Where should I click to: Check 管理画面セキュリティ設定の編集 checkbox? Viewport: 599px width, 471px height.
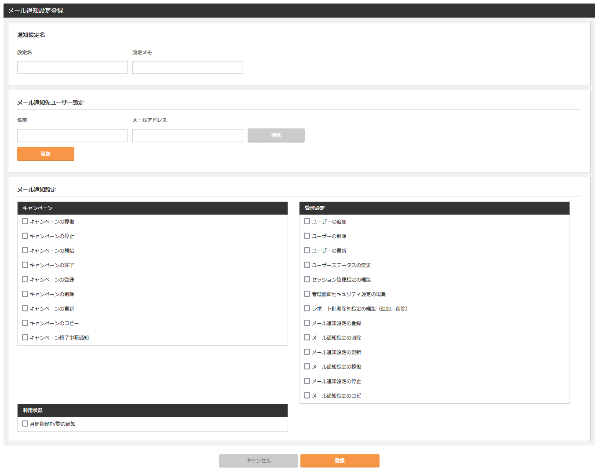pos(307,294)
